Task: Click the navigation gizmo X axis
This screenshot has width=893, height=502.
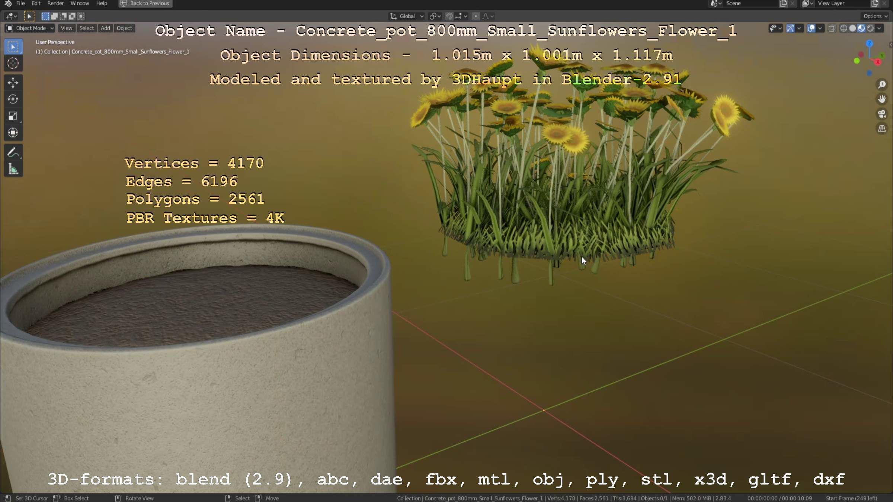Action: coord(878,62)
